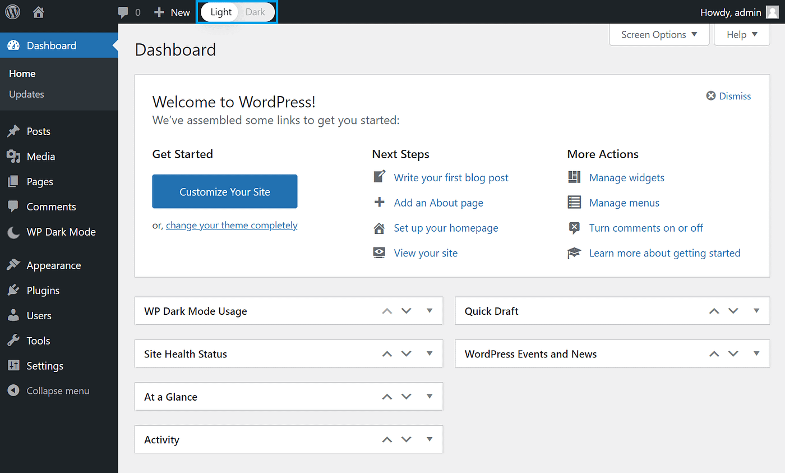Open the site home icon in the top bar
The width and height of the screenshot is (785, 473).
tap(38, 12)
